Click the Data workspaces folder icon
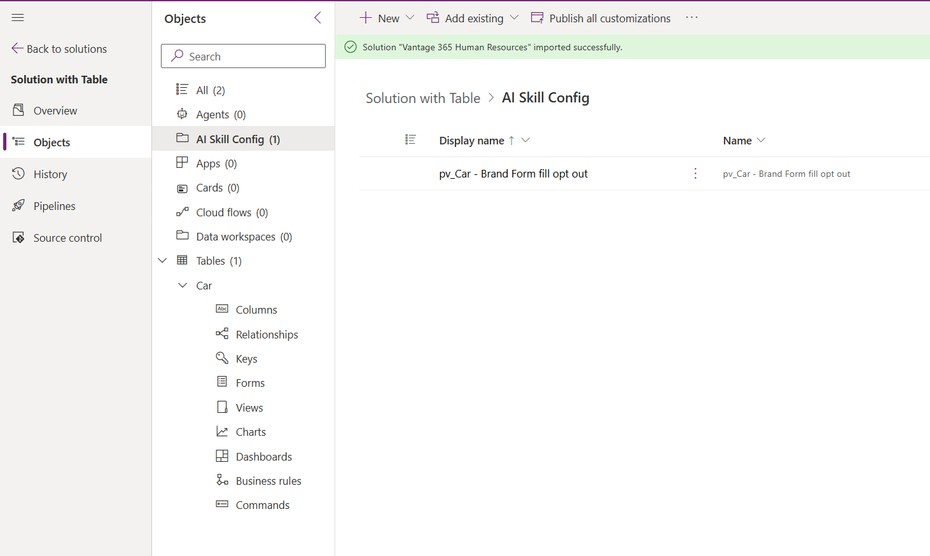The width and height of the screenshot is (930, 556). point(182,235)
